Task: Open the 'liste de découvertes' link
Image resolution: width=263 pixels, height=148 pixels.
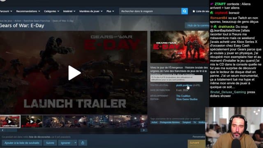Action: click(39, 137)
